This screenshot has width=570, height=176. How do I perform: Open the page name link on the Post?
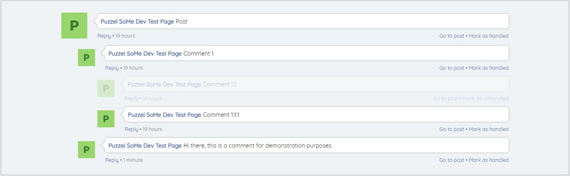coord(137,21)
